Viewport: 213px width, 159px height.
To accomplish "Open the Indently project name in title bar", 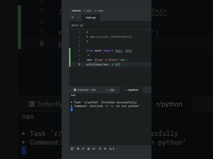I will (x=76, y=11).
